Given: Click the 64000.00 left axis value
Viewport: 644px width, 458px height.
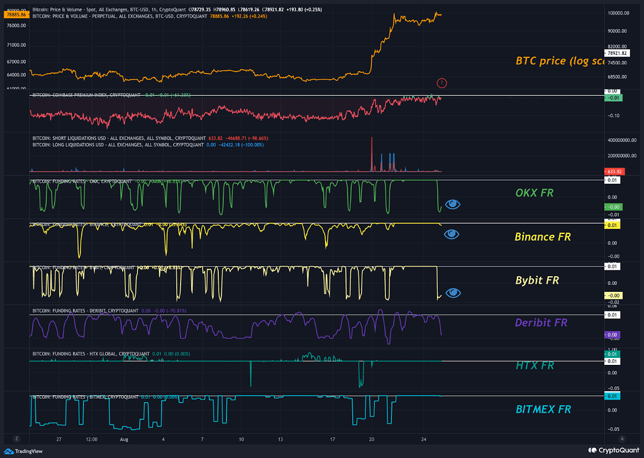Looking at the screenshot, I should coord(16,75).
